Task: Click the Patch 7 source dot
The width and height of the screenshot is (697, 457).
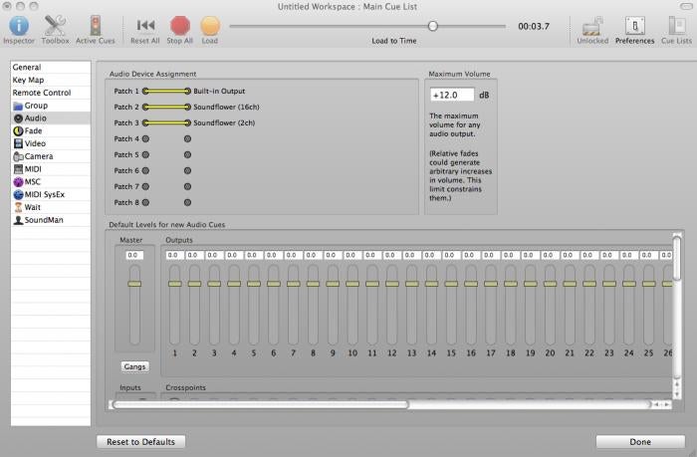Action: 145,187
